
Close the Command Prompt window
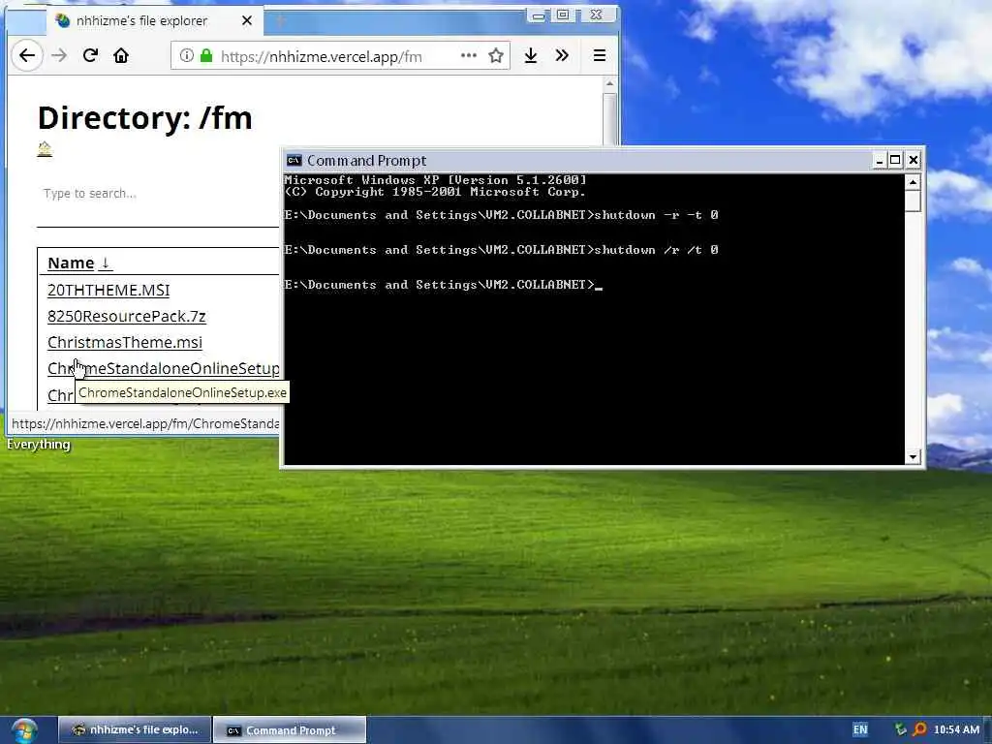click(x=913, y=160)
